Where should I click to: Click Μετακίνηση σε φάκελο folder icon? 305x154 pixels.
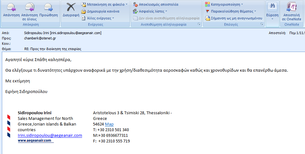click(x=84, y=4)
